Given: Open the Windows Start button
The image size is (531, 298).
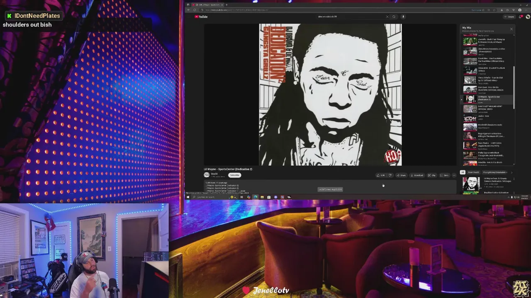Looking at the screenshot, I should tap(188, 197).
